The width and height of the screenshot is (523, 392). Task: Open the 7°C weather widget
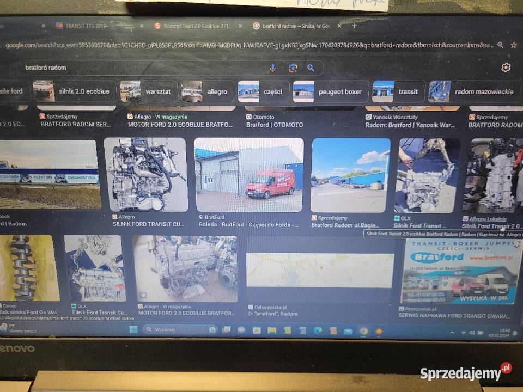(19, 328)
